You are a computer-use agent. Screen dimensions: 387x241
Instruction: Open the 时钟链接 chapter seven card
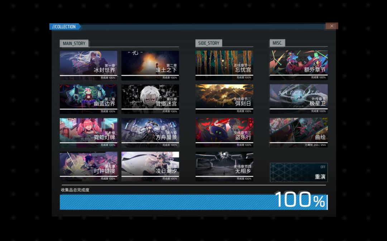[89, 166]
